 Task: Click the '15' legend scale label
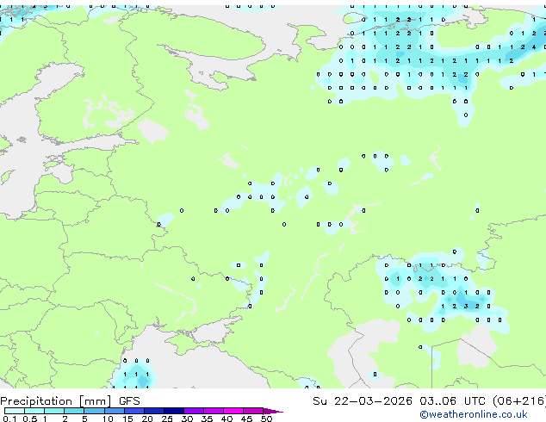pyautogui.click(x=127, y=419)
